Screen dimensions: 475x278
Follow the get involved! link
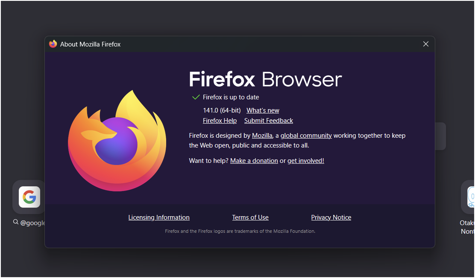click(x=306, y=161)
